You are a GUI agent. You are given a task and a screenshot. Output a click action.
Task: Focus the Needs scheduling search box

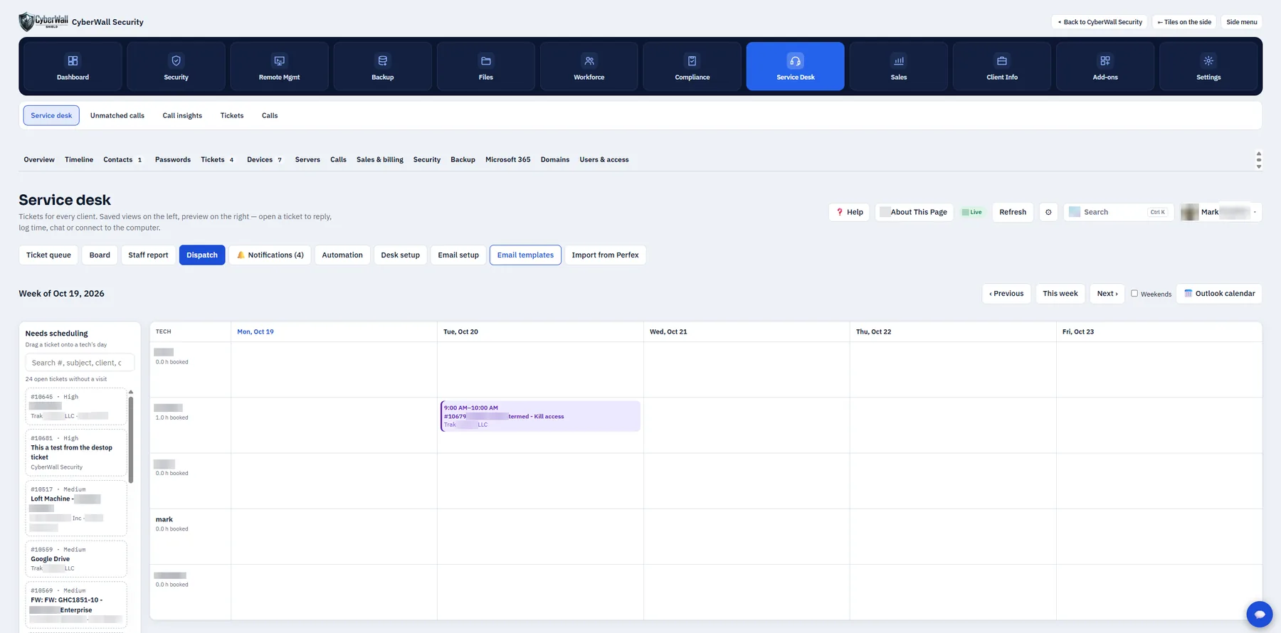[x=80, y=363]
